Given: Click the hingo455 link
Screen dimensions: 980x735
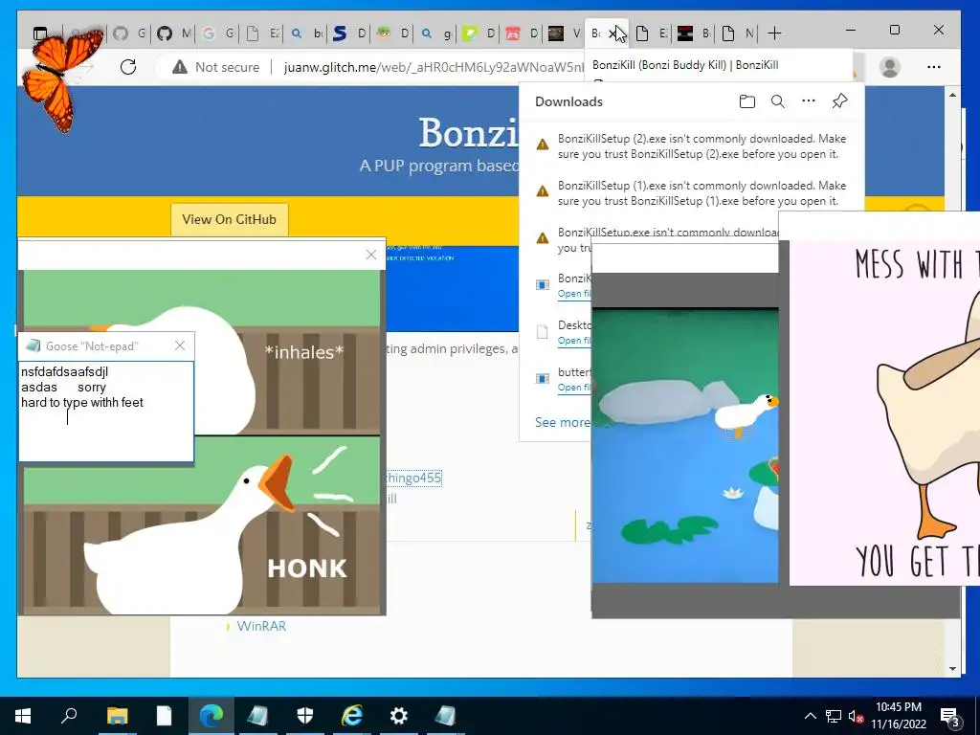Looking at the screenshot, I should pos(414,479).
